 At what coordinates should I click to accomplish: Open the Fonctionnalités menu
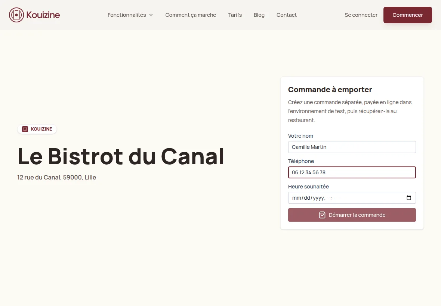click(130, 15)
